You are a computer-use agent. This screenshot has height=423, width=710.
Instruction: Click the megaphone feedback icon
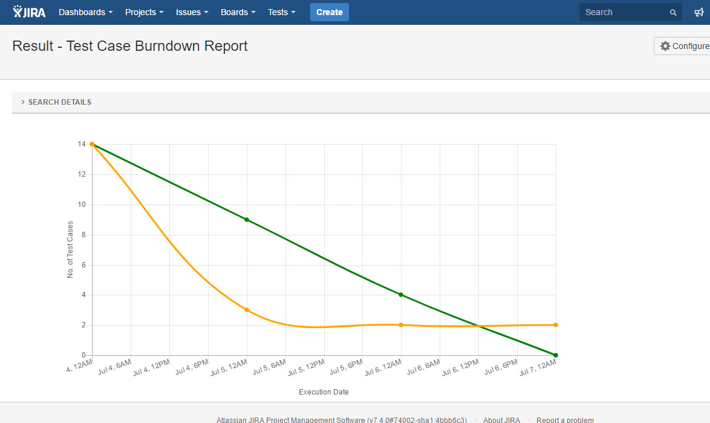click(699, 12)
